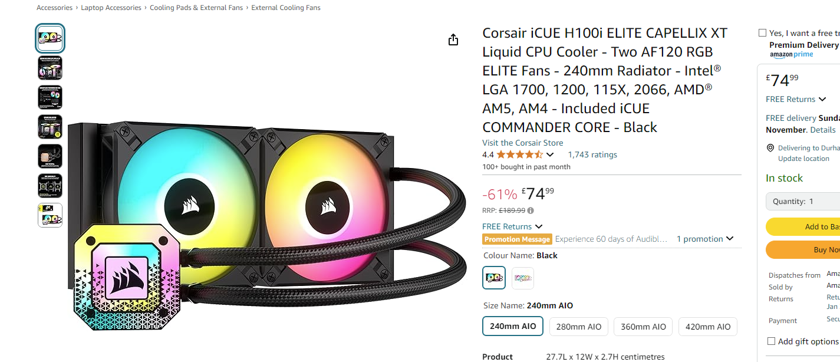Choose the 280mm AIO size option
The image size is (840, 362).
point(578,327)
